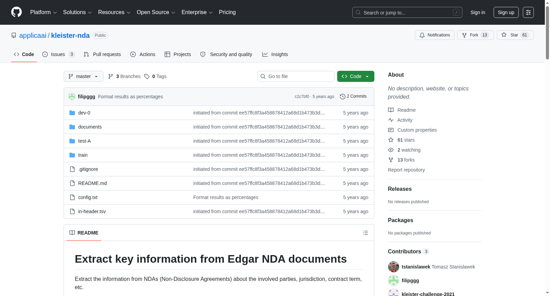Click the fork icon beside 13 forks
This screenshot has width=550, height=296.
391,160
